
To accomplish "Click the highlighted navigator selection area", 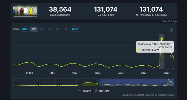I will coord(137,82).
